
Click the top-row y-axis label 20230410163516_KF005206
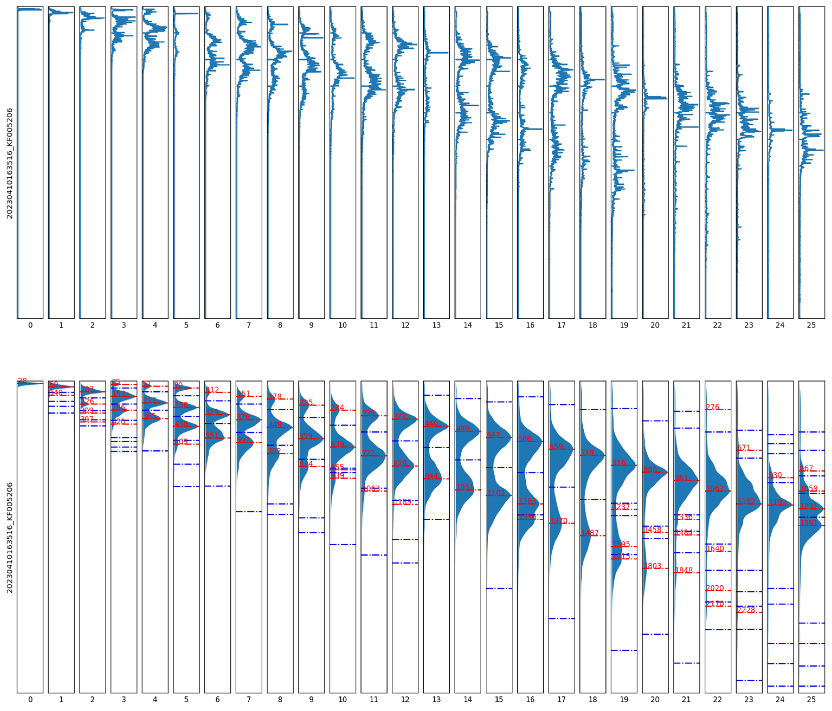pyautogui.click(x=10, y=163)
